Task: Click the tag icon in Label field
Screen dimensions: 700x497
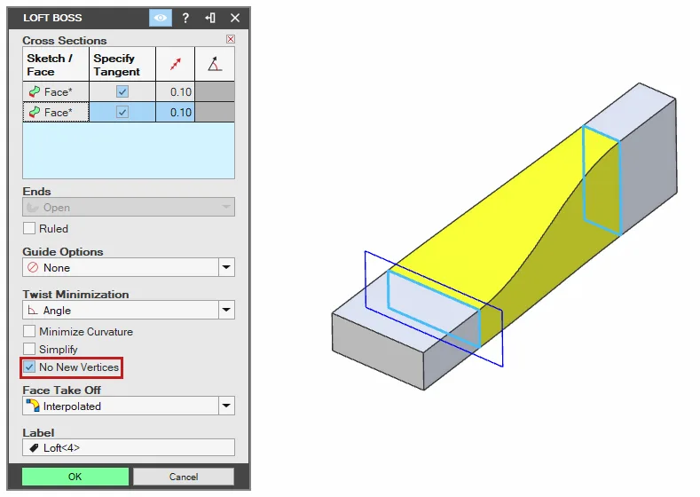Action: [x=34, y=447]
